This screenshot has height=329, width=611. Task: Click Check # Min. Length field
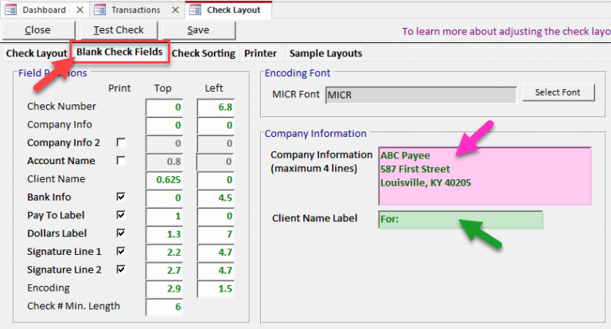pyautogui.click(x=164, y=307)
